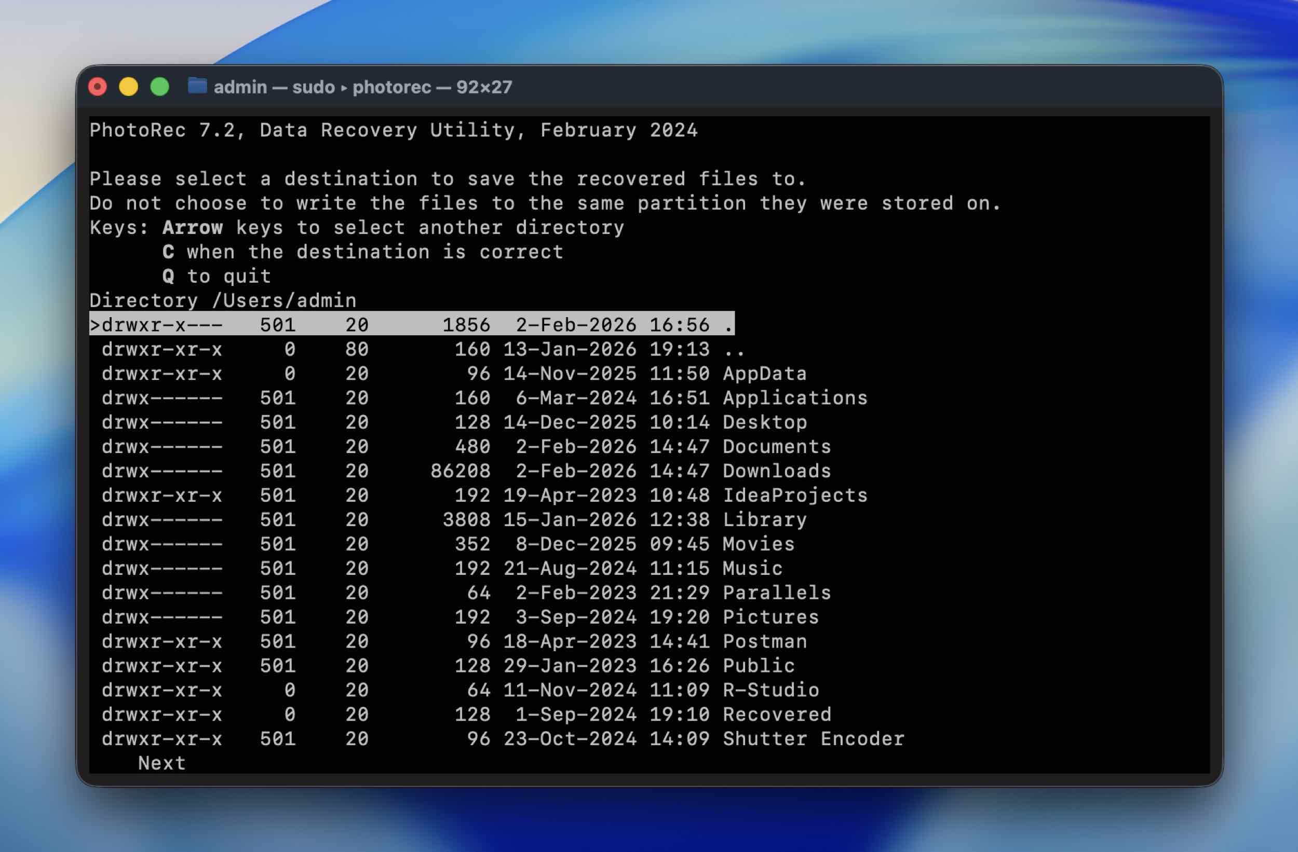Click the red close window button
The width and height of the screenshot is (1298, 852).
(98, 87)
